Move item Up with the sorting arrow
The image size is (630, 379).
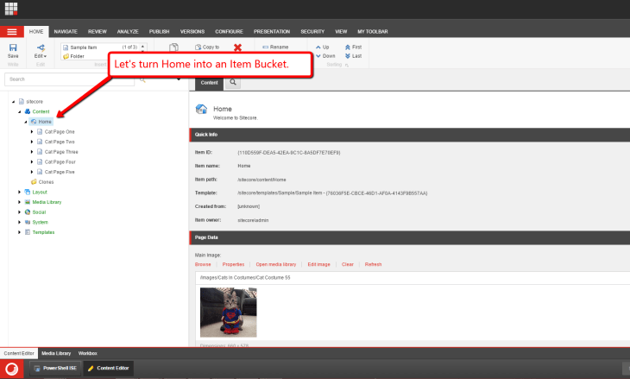[321, 47]
